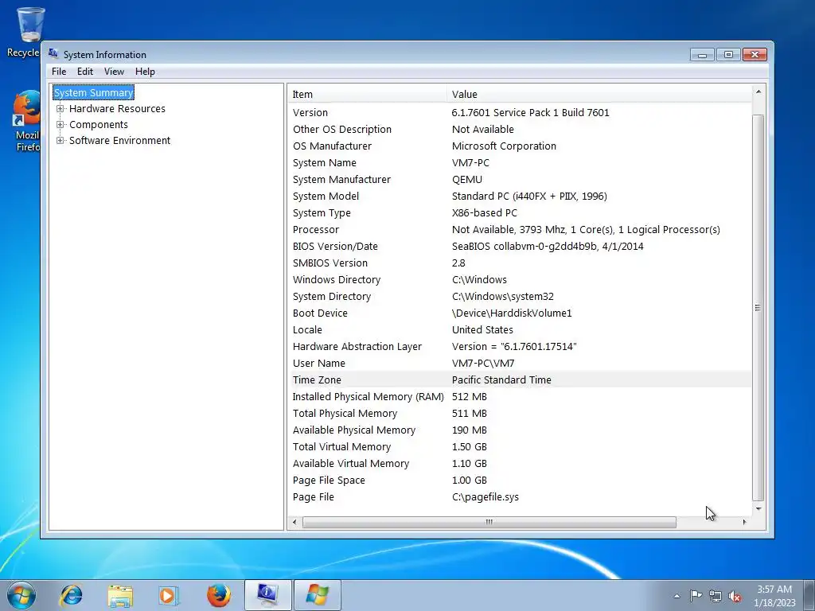Click the SeaBIOS version value
The width and height of the screenshot is (815, 611).
click(548, 247)
